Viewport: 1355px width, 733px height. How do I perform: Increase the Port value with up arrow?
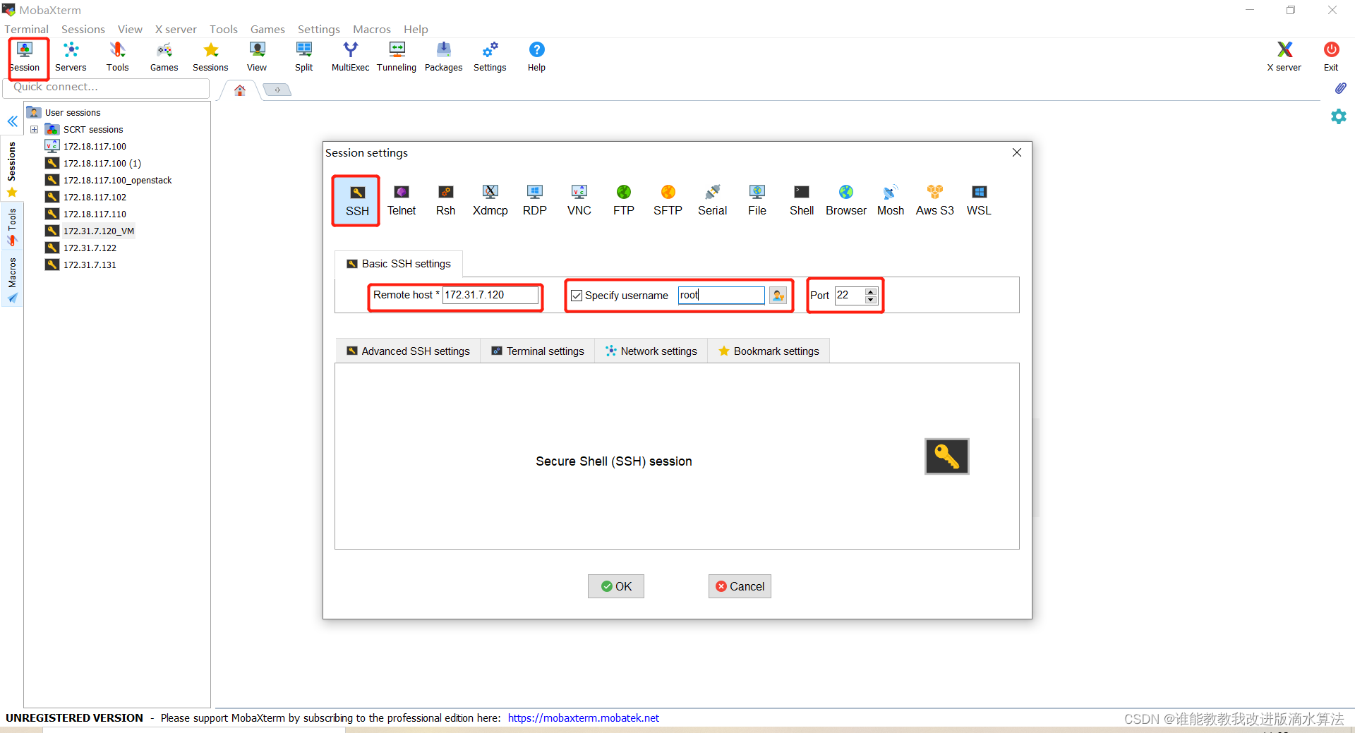(x=871, y=291)
